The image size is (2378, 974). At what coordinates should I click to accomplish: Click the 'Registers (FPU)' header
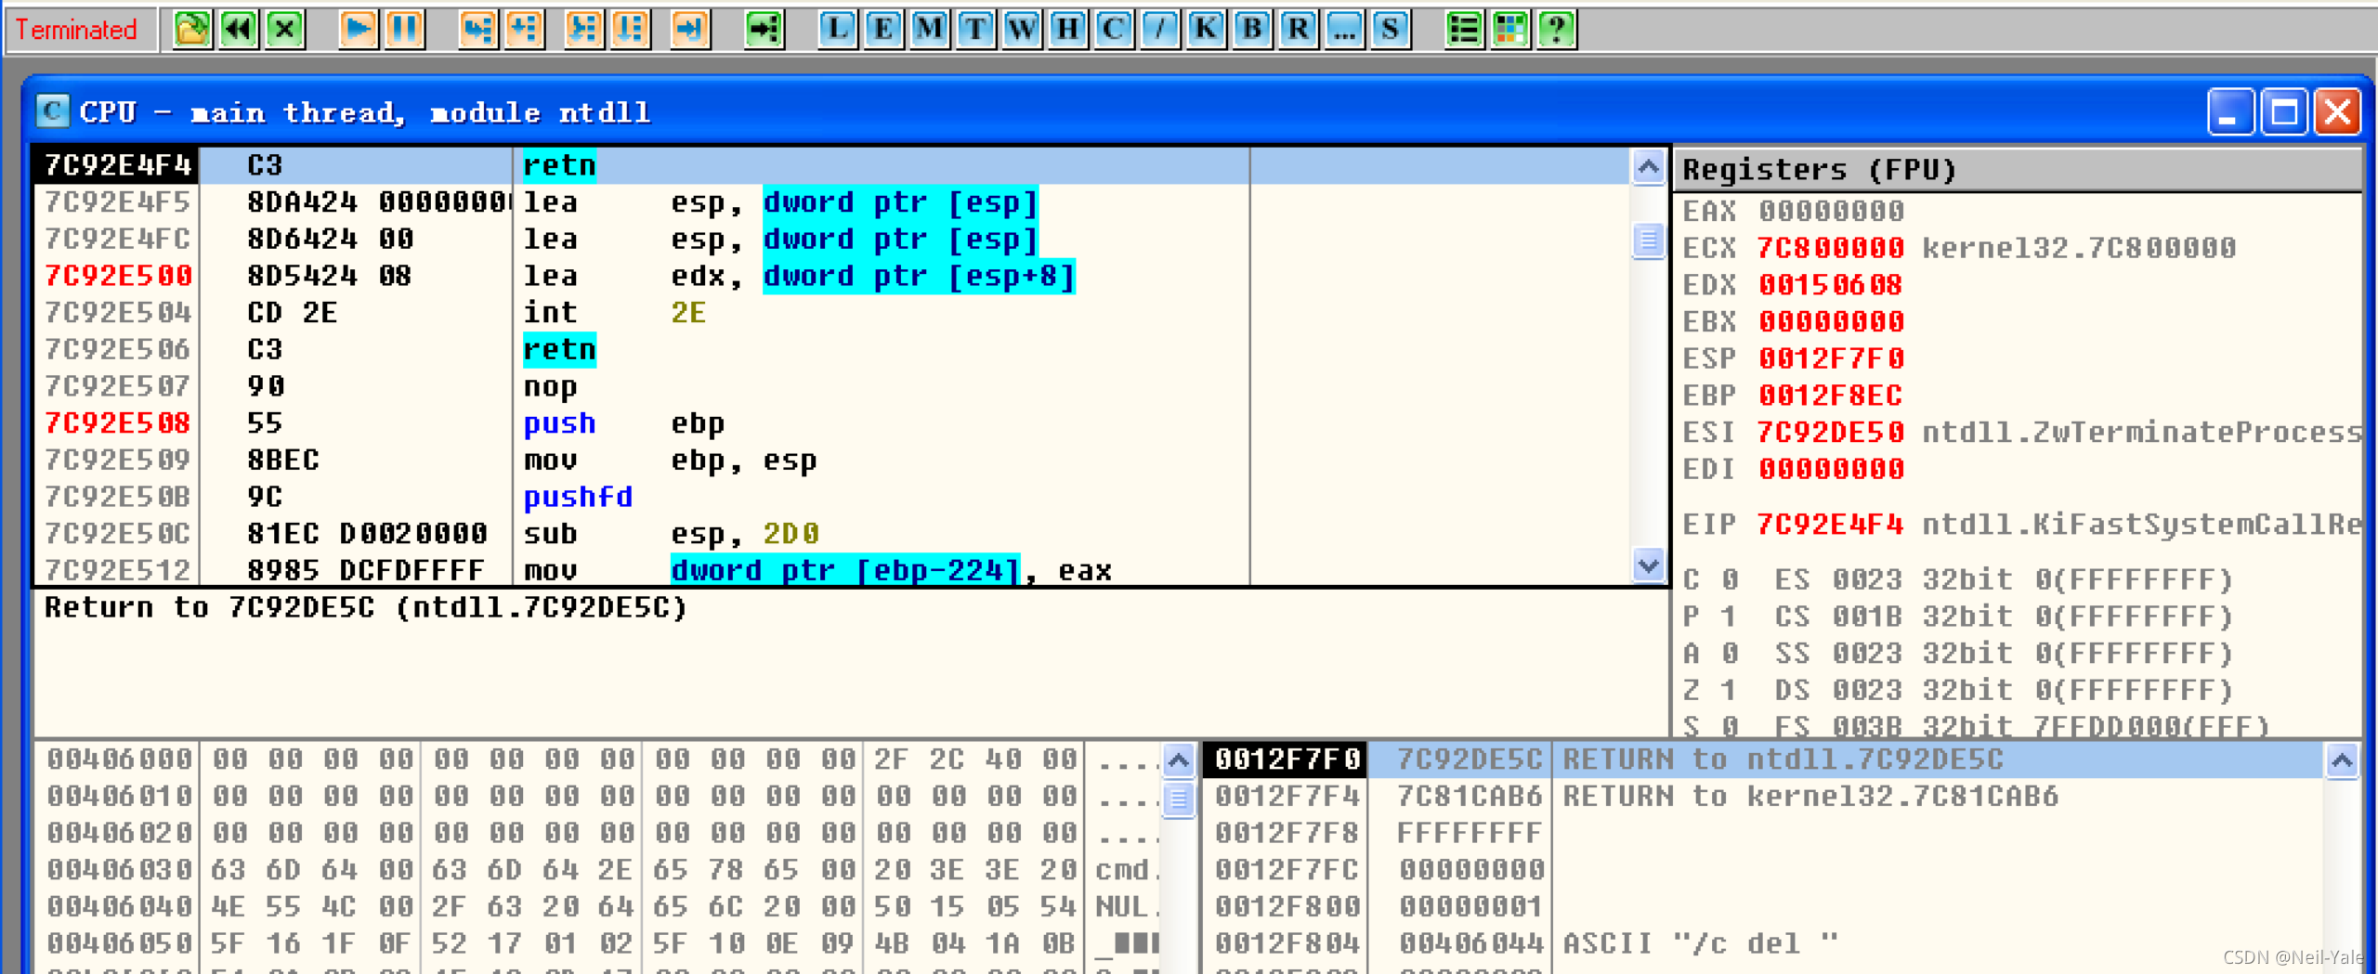point(2018,170)
